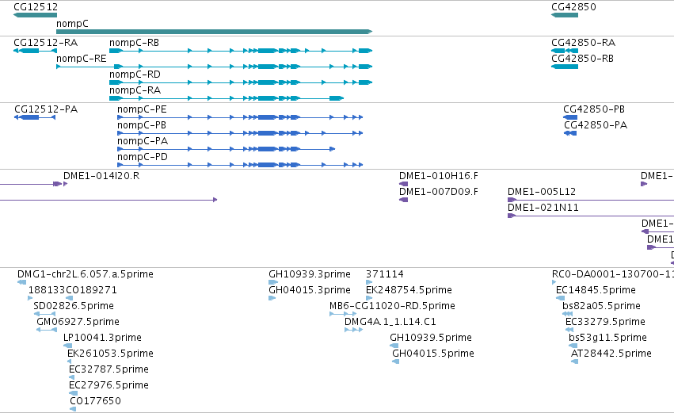Viewport: 674px width, 413px height.
Task: Select the EK261053.5prime EST label
Action: (110, 354)
